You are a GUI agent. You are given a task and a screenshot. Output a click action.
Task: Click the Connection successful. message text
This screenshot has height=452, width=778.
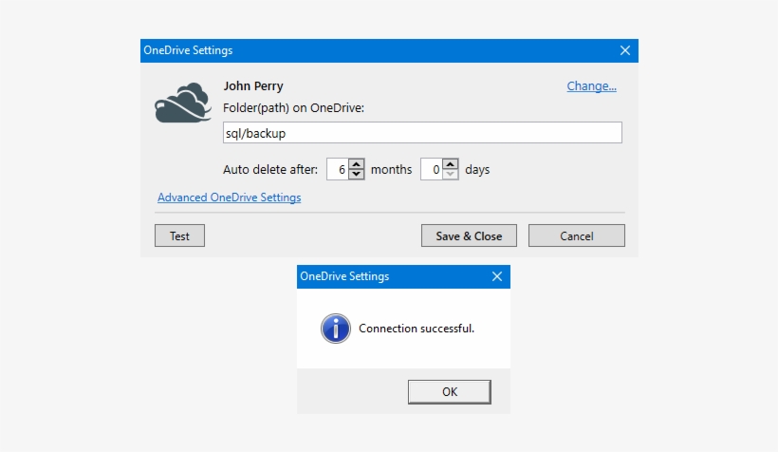tap(417, 329)
